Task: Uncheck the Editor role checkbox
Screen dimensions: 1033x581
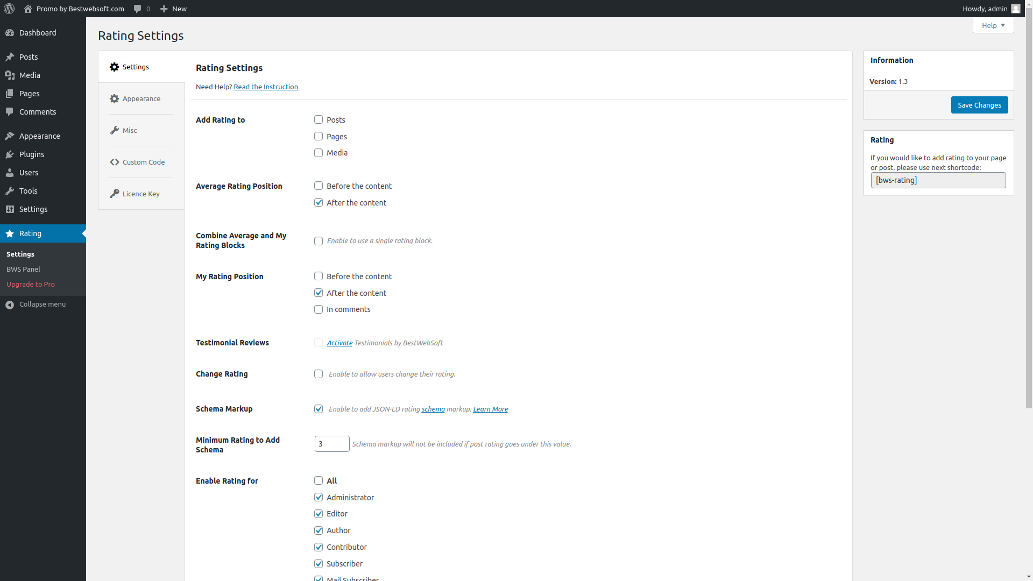Action: tap(319, 514)
